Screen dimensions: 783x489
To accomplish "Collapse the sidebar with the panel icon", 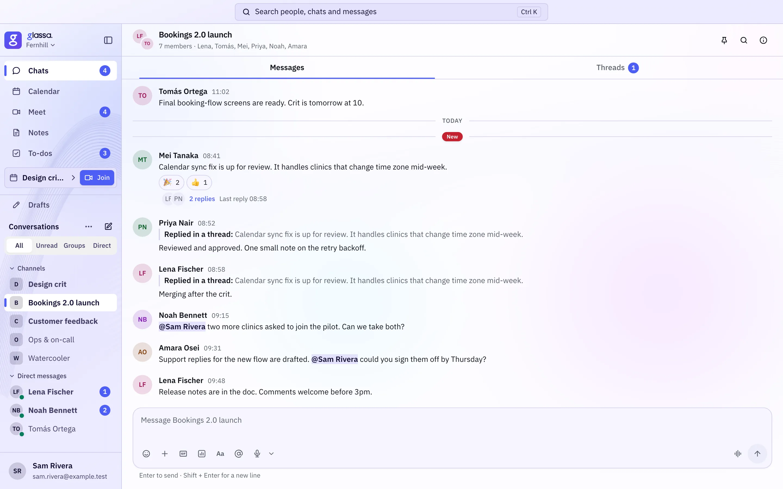I will [108, 40].
